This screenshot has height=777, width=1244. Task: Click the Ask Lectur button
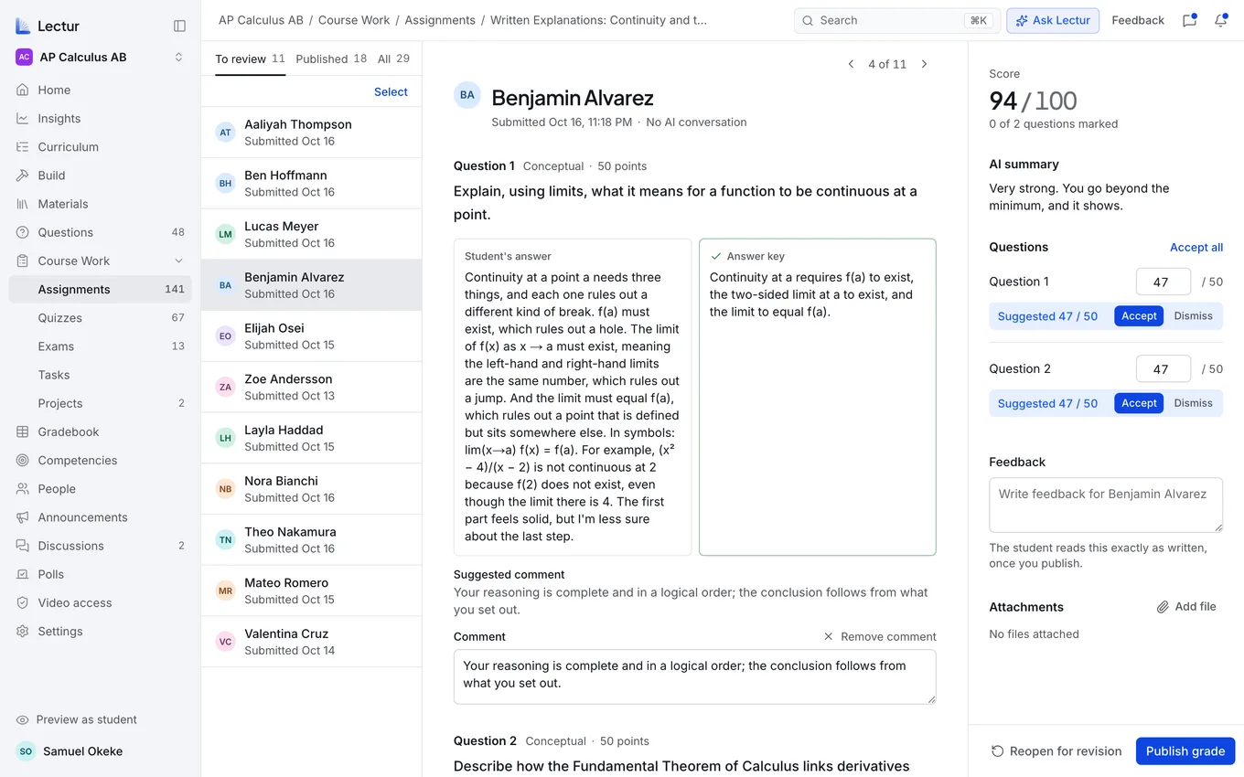point(1052,20)
